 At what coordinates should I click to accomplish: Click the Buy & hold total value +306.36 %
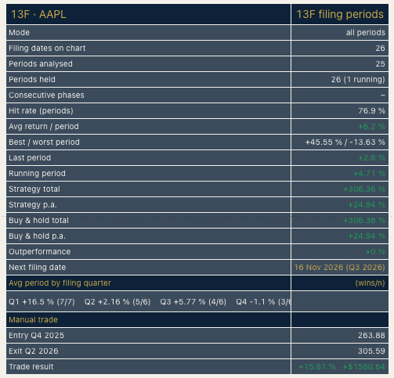click(x=364, y=221)
